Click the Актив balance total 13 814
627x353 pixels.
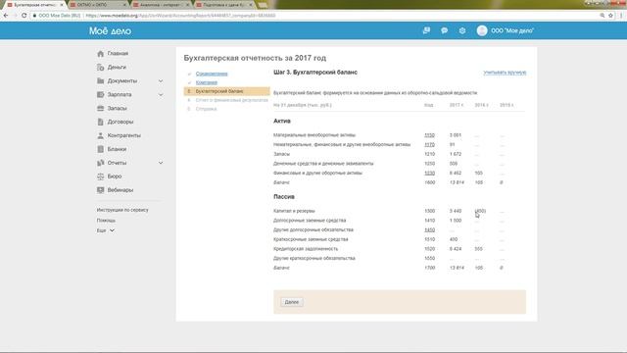tap(457, 182)
